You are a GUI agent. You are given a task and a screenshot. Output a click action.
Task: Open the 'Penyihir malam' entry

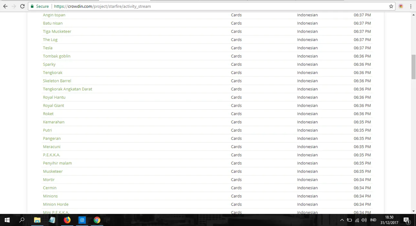tap(57, 163)
